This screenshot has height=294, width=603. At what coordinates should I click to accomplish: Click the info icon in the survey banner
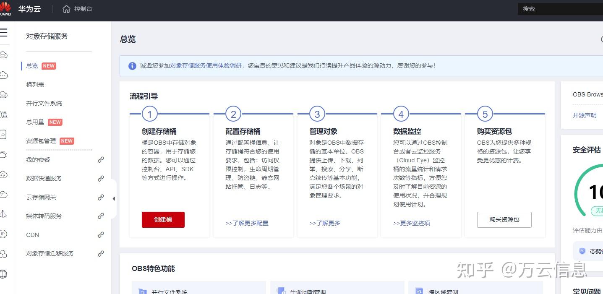coord(132,65)
